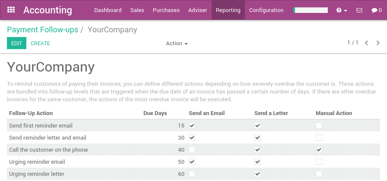Toggle Send an Email for Urging reminder email
Screen dimensions: 387x181
pos(192,162)
